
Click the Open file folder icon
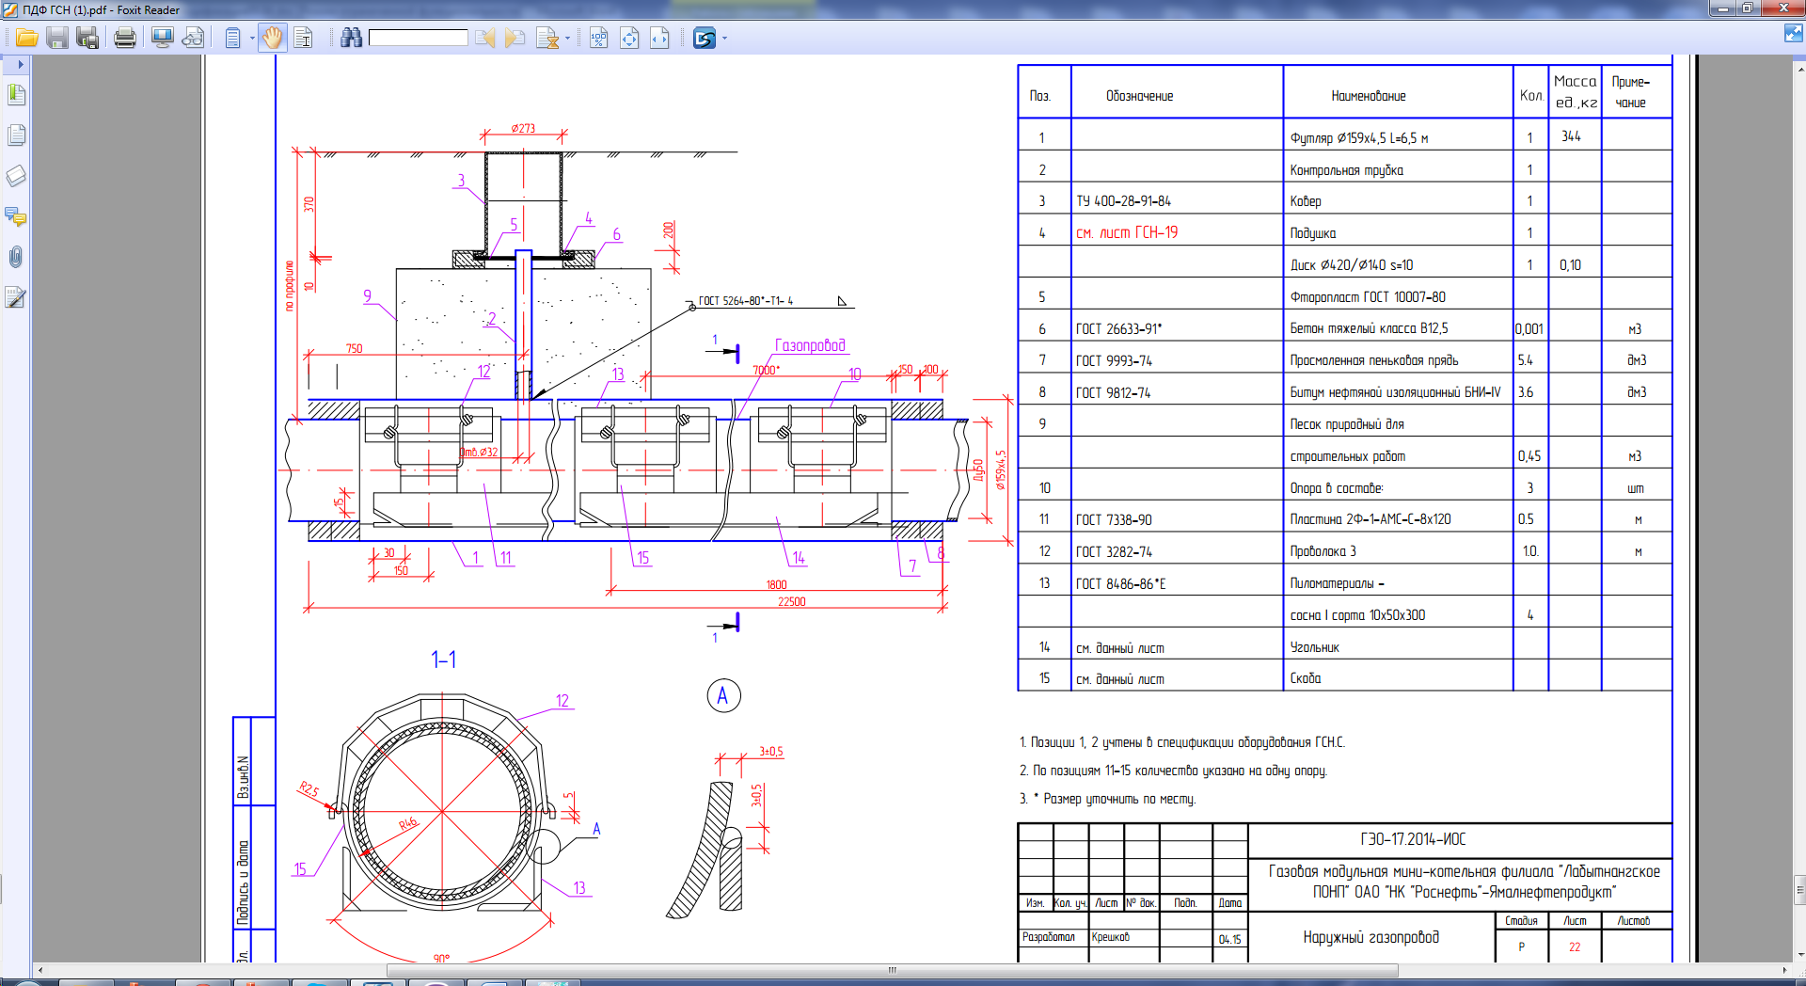26,38
